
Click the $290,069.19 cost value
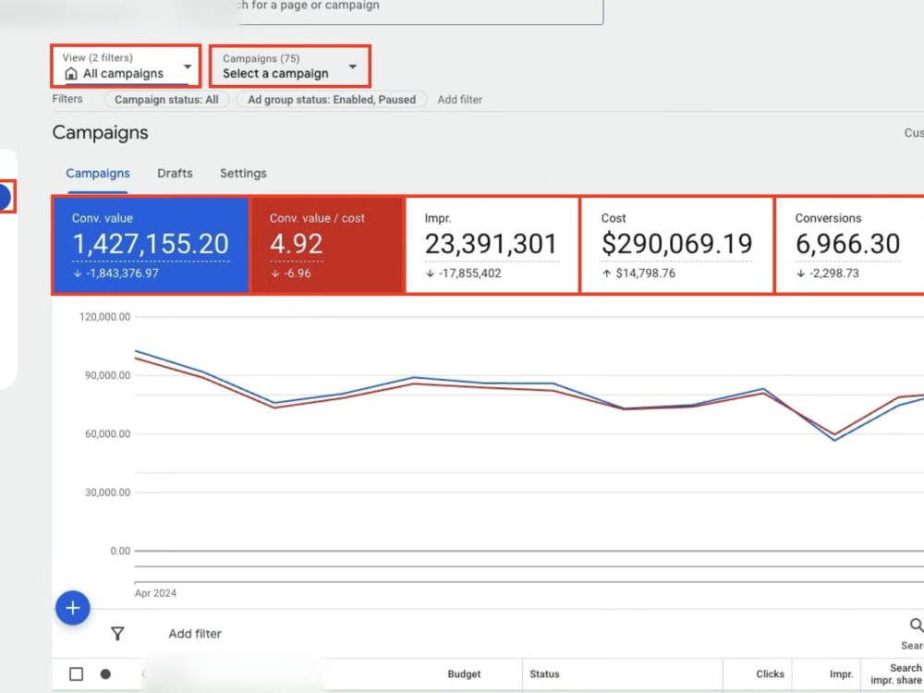click(676, 244)
